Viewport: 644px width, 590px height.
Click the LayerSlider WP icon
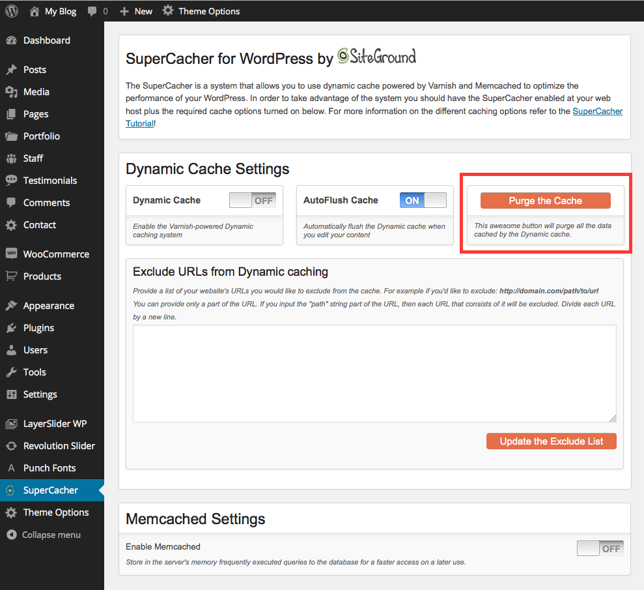(12, 424)
